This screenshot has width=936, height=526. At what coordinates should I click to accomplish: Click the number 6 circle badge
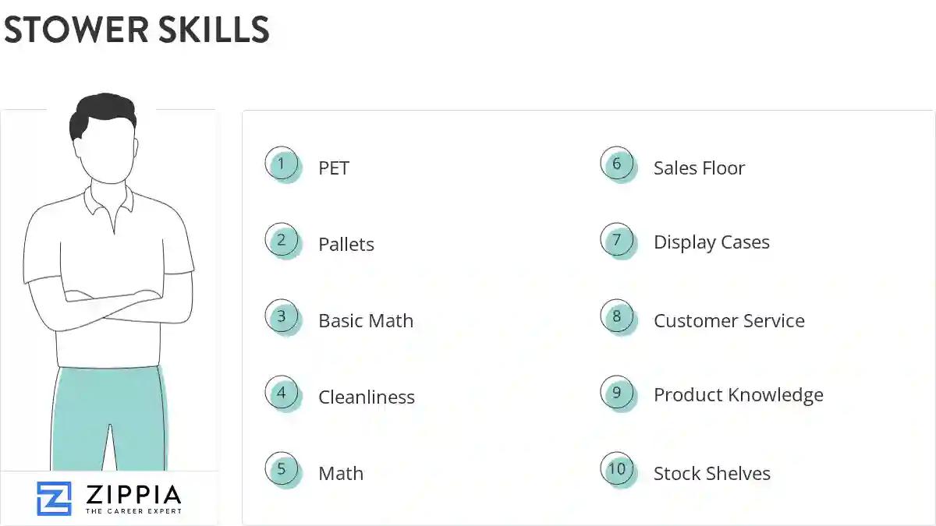click(617, 164)
